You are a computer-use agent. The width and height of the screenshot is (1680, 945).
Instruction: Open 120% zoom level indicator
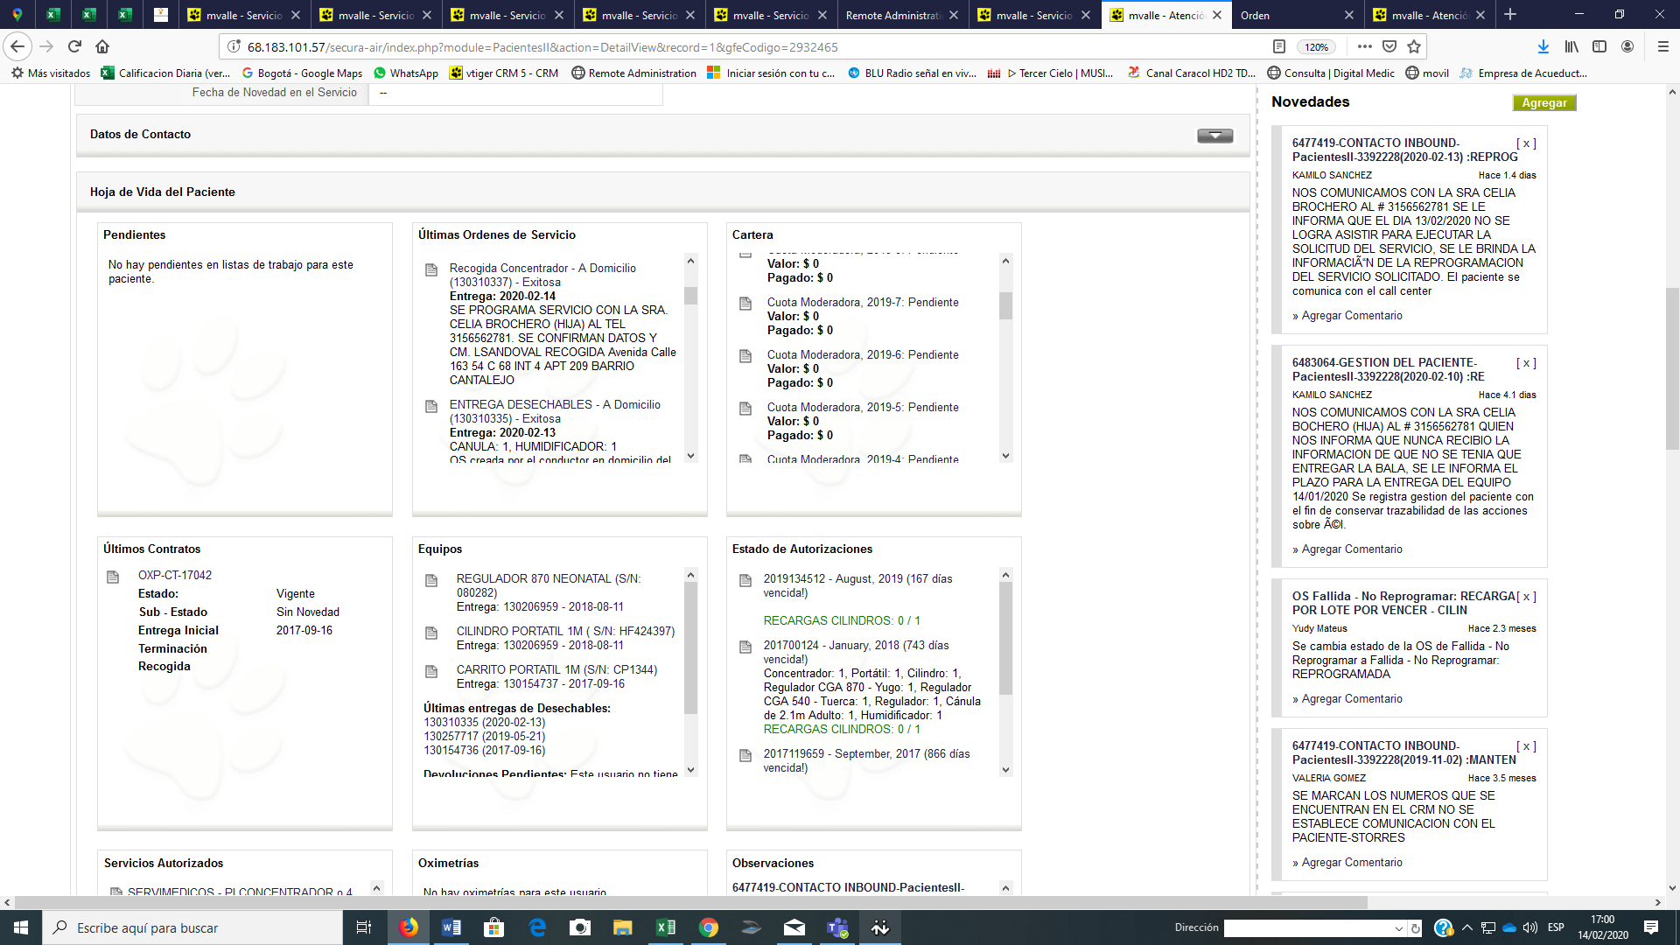pyautogui.click(x=1316, y=47)
